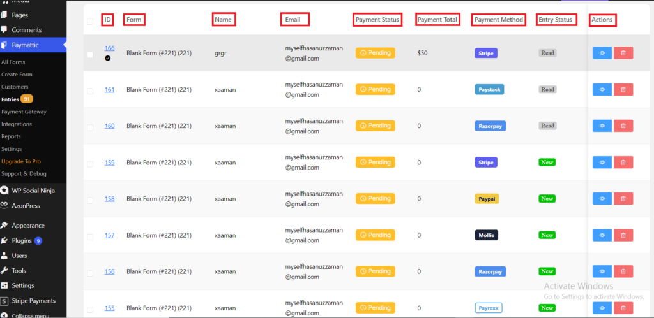Delete entry 166 with the trash button
Screen dimensions: 654x318
(x=623, y=54)
